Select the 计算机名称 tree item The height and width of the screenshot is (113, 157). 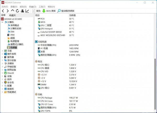point(14,29)
